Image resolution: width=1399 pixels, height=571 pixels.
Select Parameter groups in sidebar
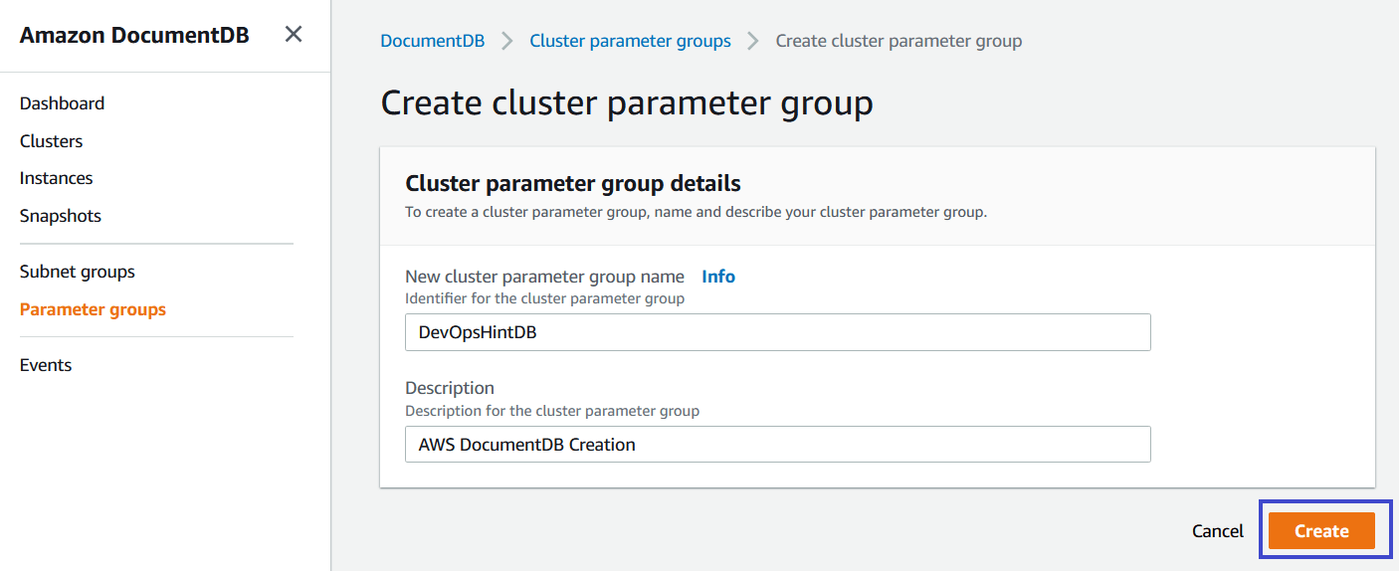pyautogui.click(x=93, y=309)
